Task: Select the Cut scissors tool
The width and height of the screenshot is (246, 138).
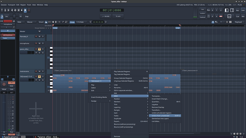Action: click(x=53, y=22)
